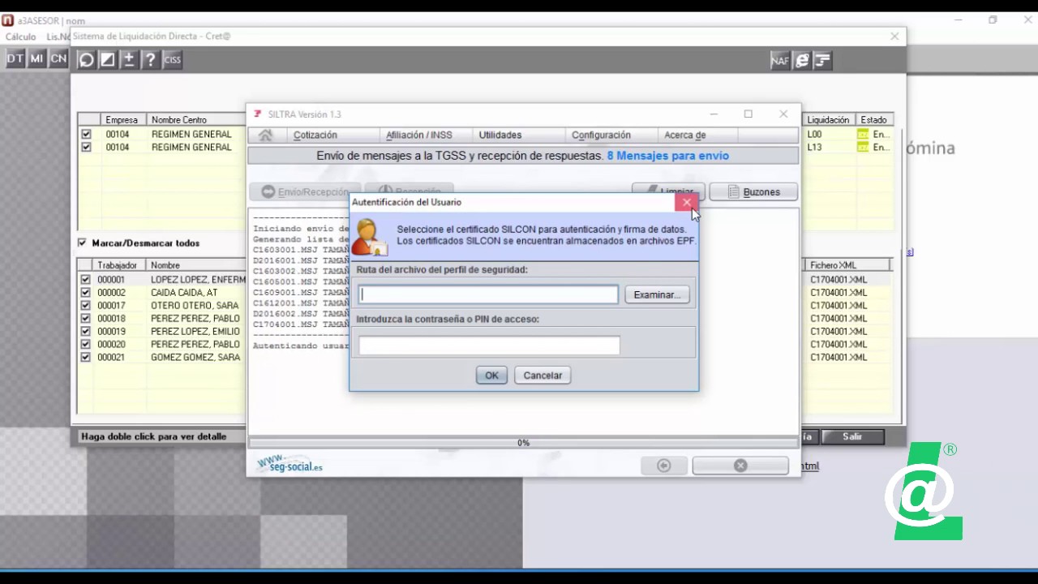Focus the contraseña o PIN input field
This screenshot has width=1038, height=584.
pyautogui.click(x=489, y=346)
